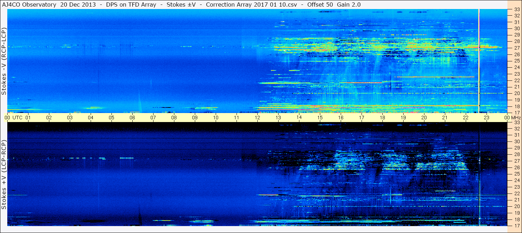Viewport: 522px width, 233px height.
Task: Select the 12 hour marker on the time axis
Action: [257, 118]
